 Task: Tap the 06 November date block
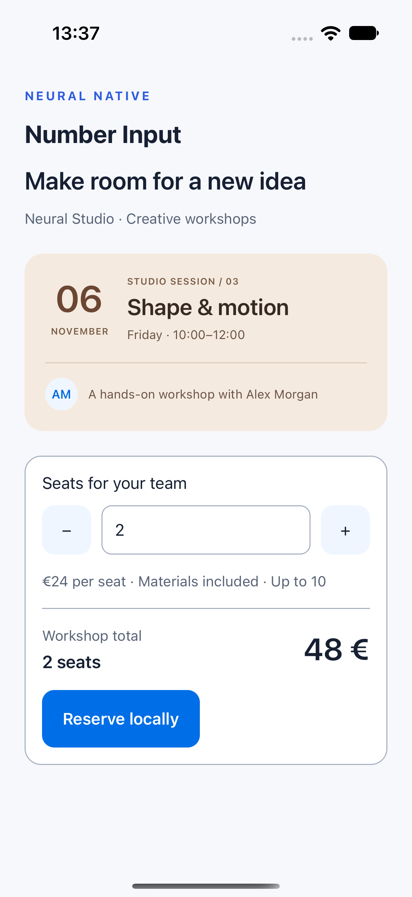pos(80,309)
